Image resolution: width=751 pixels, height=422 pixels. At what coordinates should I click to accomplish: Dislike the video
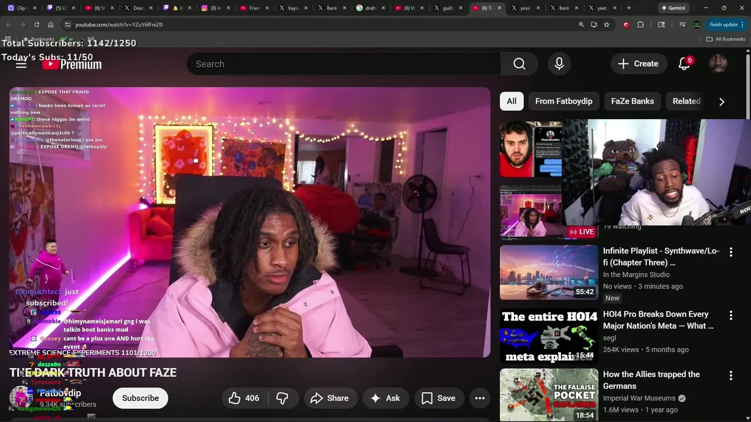282,398
